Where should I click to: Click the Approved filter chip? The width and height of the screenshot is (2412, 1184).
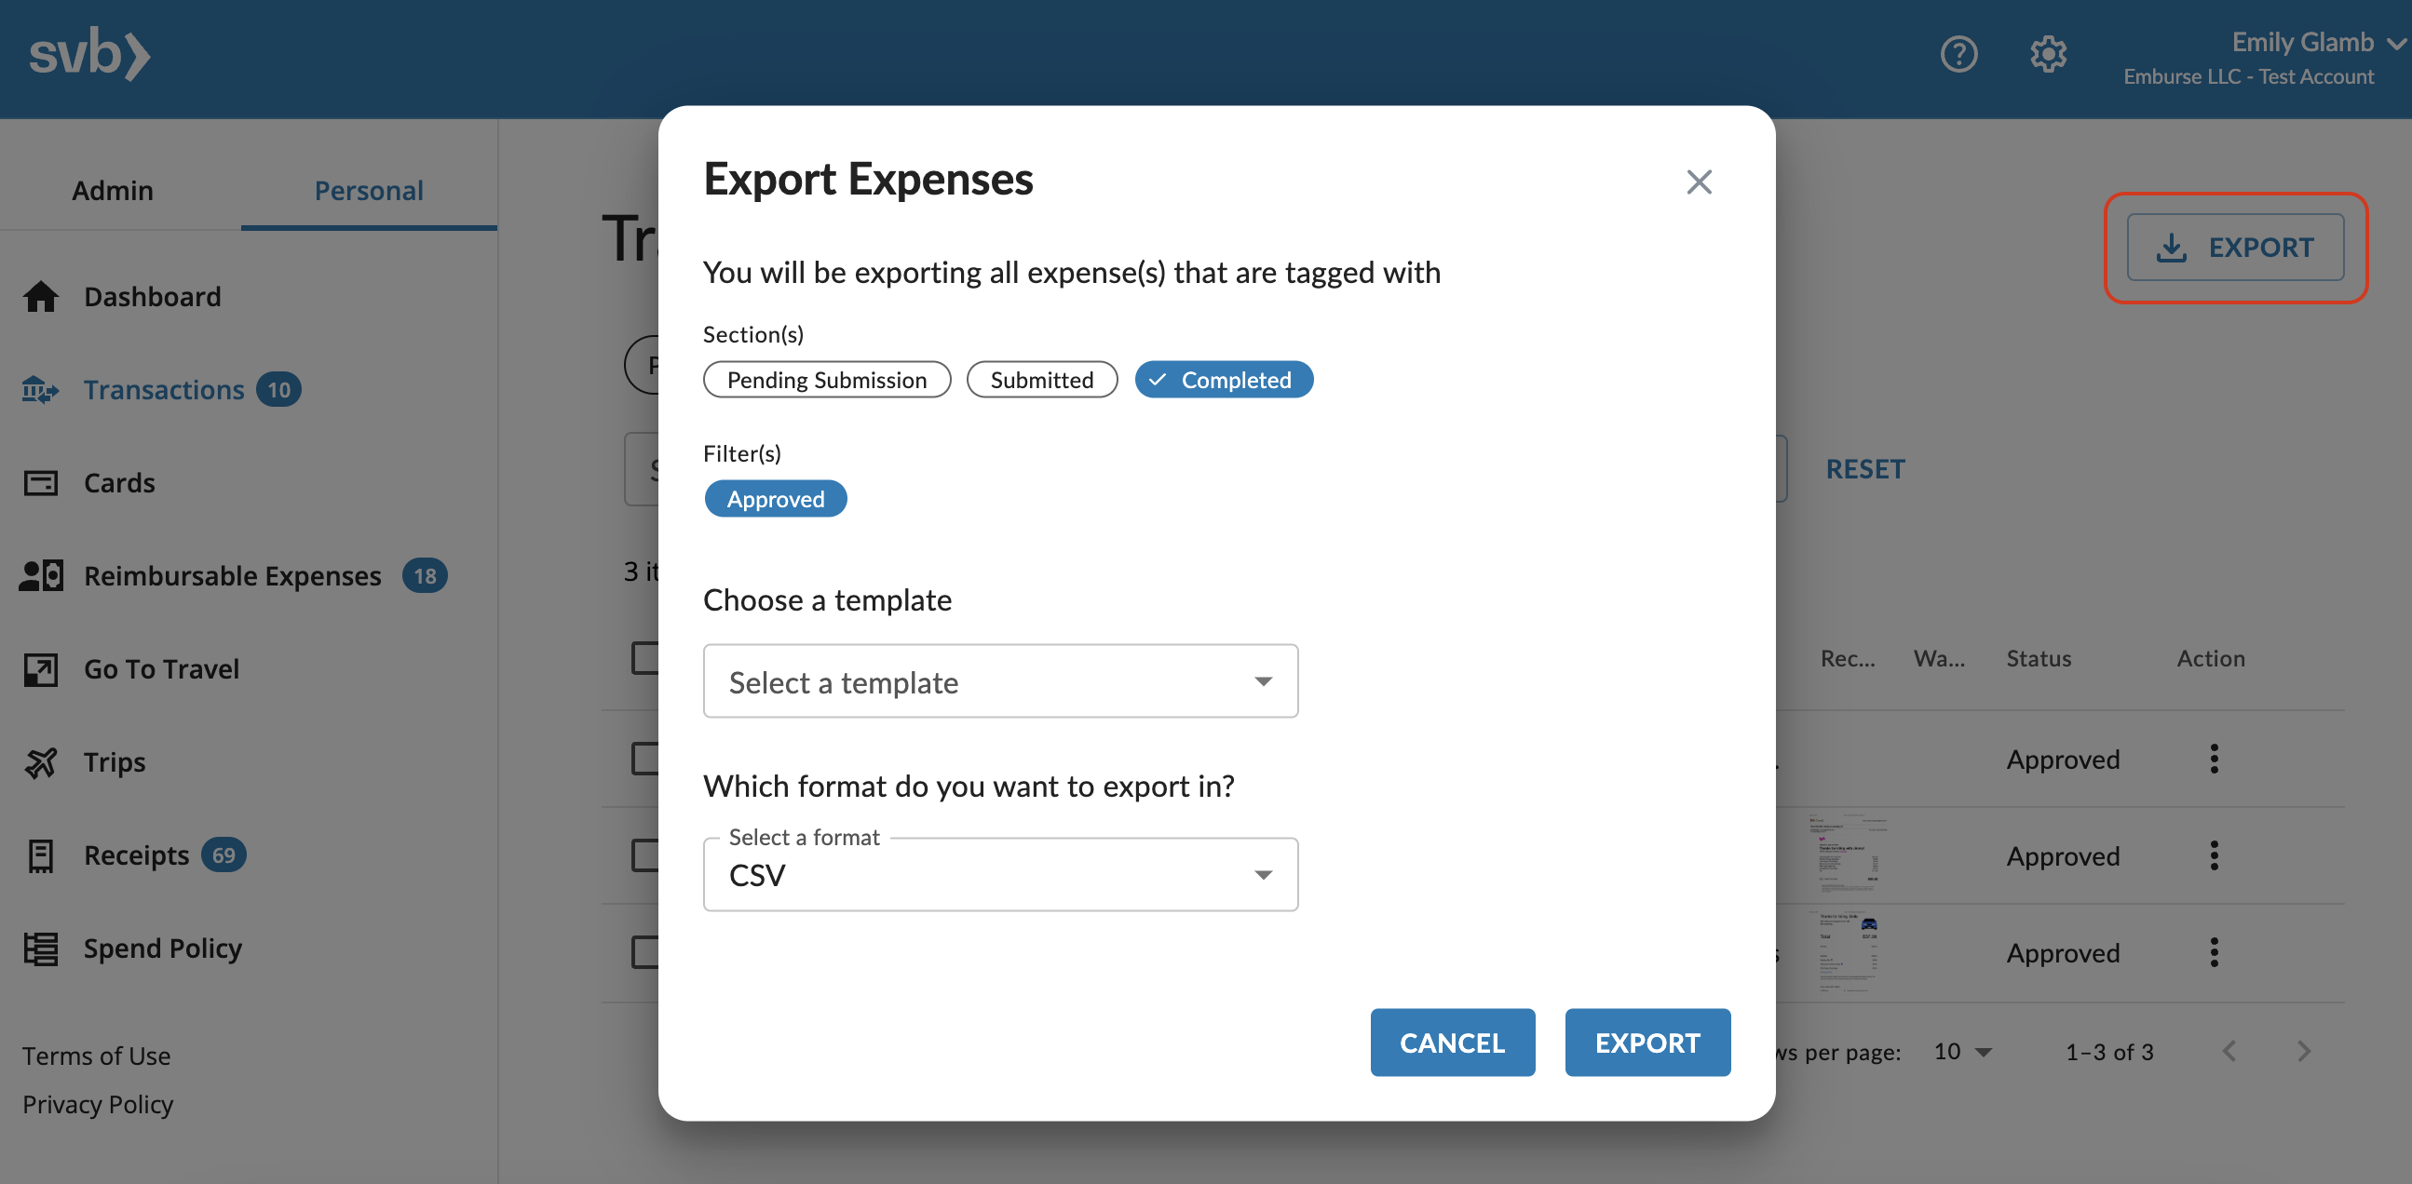775,499
